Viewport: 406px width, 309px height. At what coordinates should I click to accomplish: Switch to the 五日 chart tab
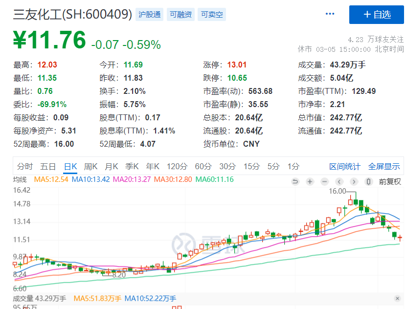click(48, 166)
